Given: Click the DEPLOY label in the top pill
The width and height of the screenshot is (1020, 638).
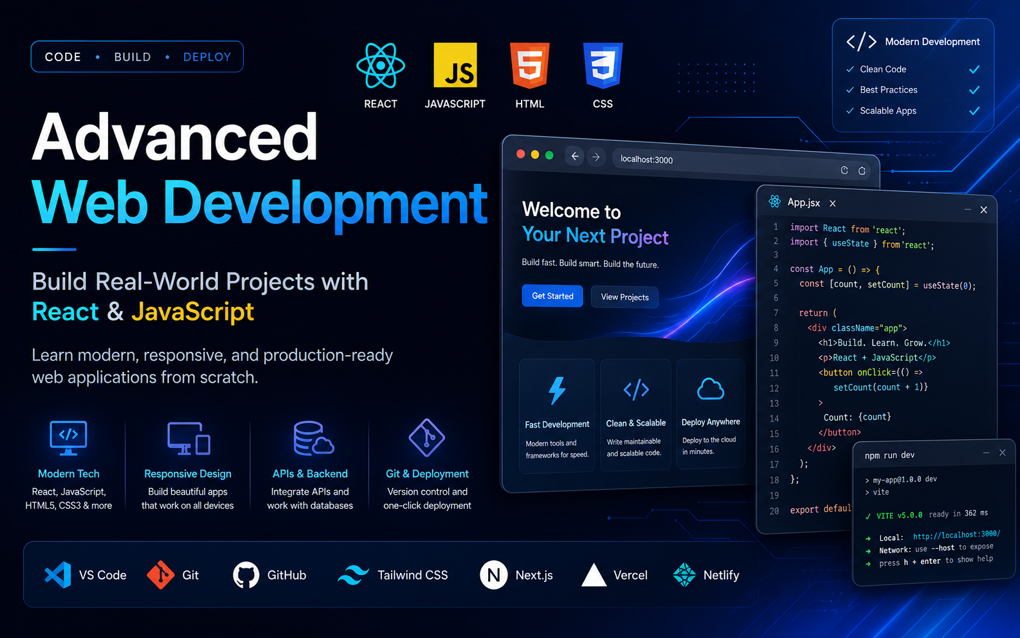Looking at the screenshot, I should coord(207,57).
